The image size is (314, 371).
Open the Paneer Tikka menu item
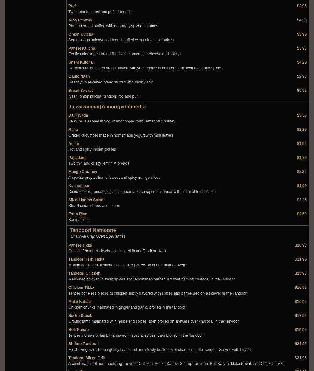click(80, 245)
